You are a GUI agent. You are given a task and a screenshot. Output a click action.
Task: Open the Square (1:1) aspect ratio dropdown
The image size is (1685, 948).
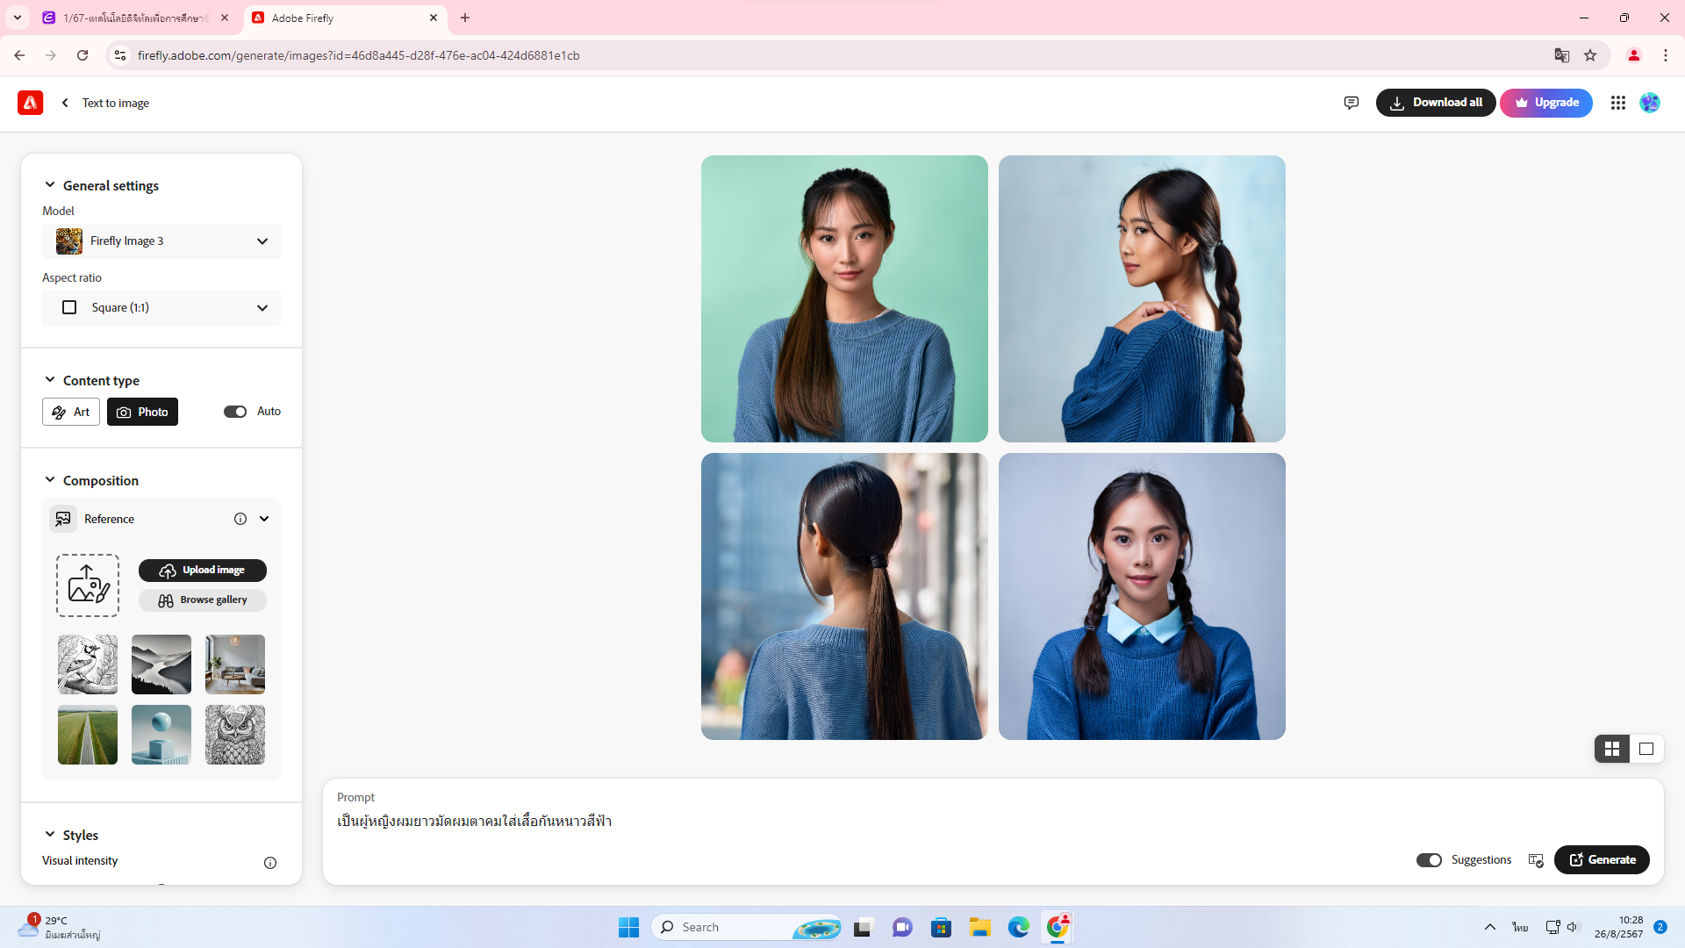click(161, 308)
